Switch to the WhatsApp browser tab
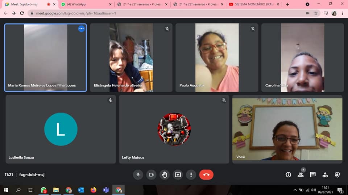Screen dimensions: 348x195 coord(87,4)
